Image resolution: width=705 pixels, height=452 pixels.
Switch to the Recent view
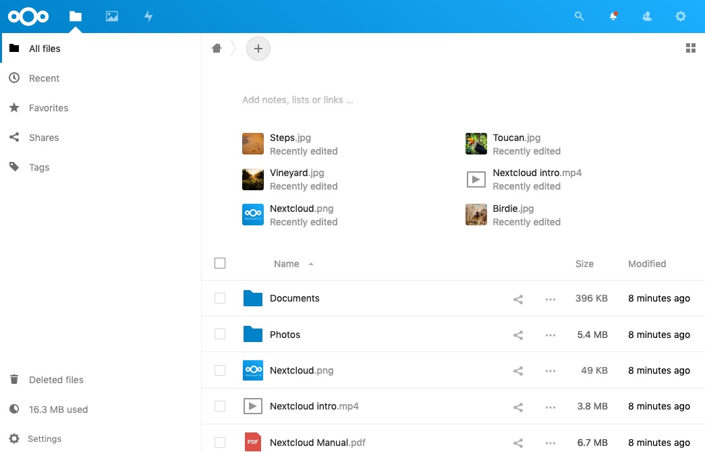click(43, 78)
